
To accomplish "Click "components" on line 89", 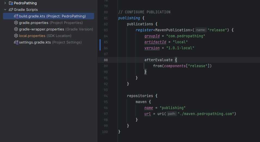I will (175, 66).
